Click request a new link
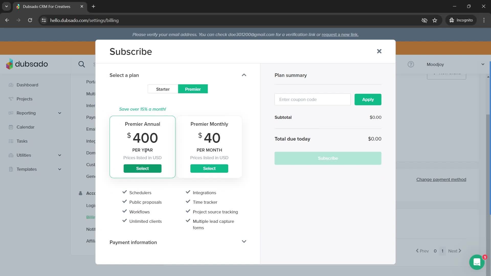 pyautogui.click(x=340, y=34)
